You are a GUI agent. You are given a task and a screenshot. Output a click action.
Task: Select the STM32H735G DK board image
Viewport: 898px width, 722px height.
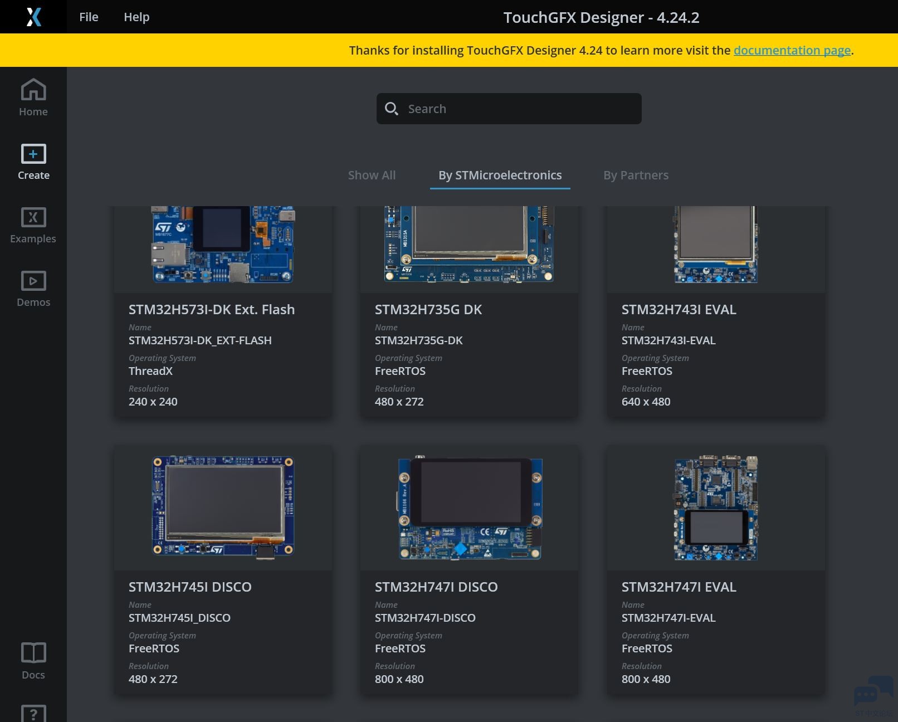pos(469,245)
